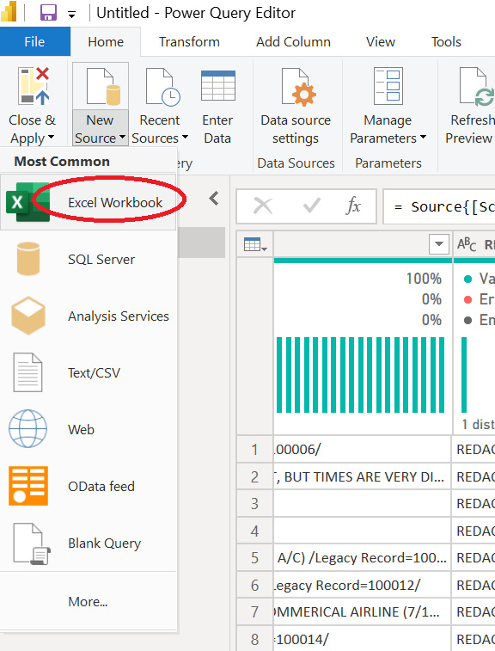The height and width of the screenshot is (651, 495).
Task: Click the fx function button
Action: tap(353, 206)
